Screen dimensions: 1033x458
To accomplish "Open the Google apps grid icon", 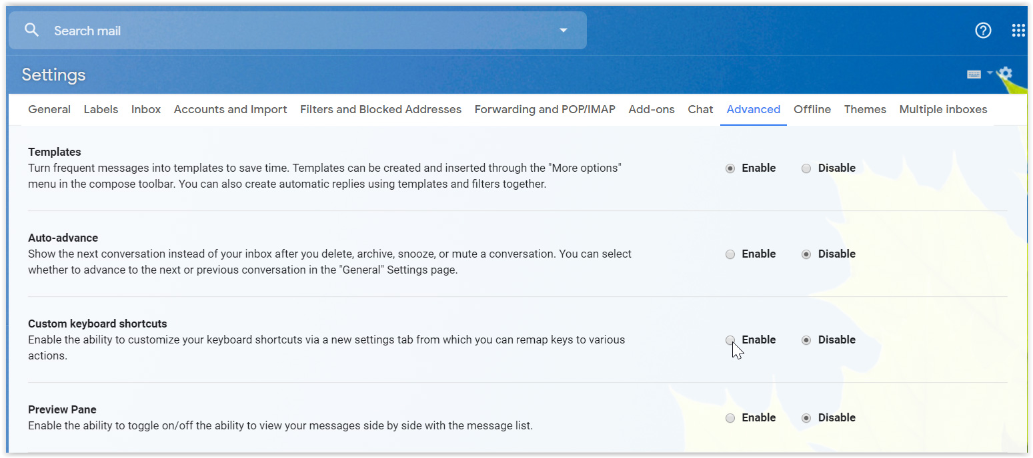I will click(x=1018, y=30).
